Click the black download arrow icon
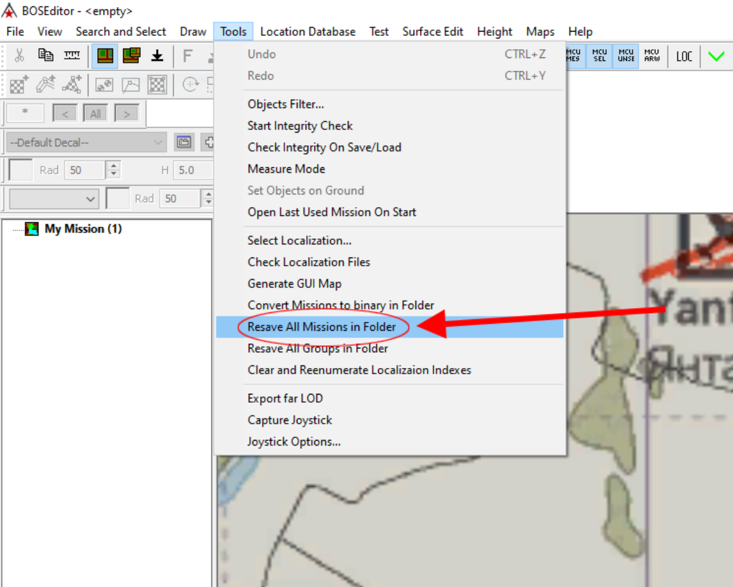Viewport: 733px width, 587px height. coord(157,56)
